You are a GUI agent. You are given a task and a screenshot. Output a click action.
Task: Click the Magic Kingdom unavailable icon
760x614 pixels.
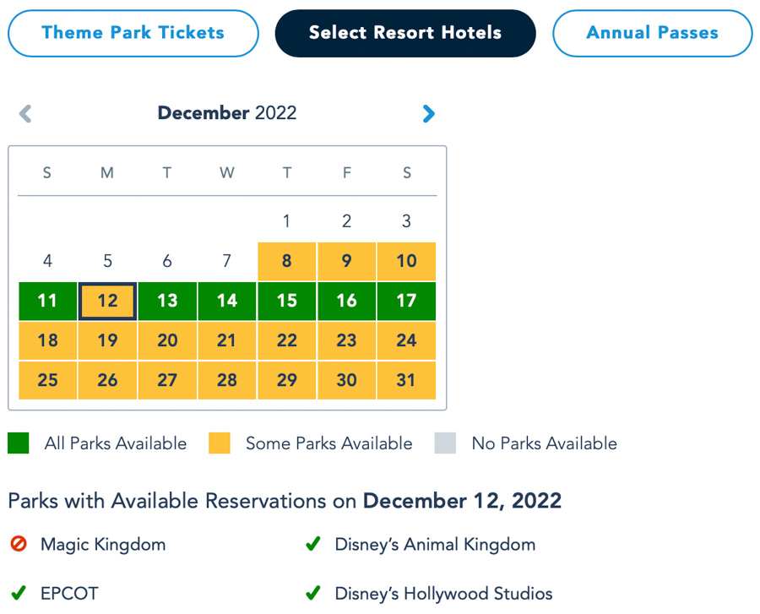click(19, 544)
